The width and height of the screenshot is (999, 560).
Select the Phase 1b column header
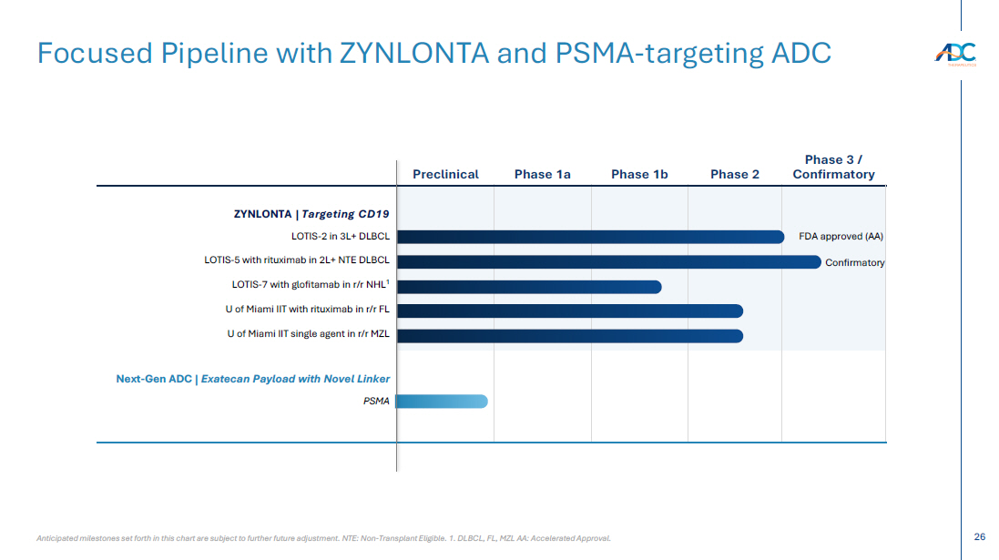639,174
